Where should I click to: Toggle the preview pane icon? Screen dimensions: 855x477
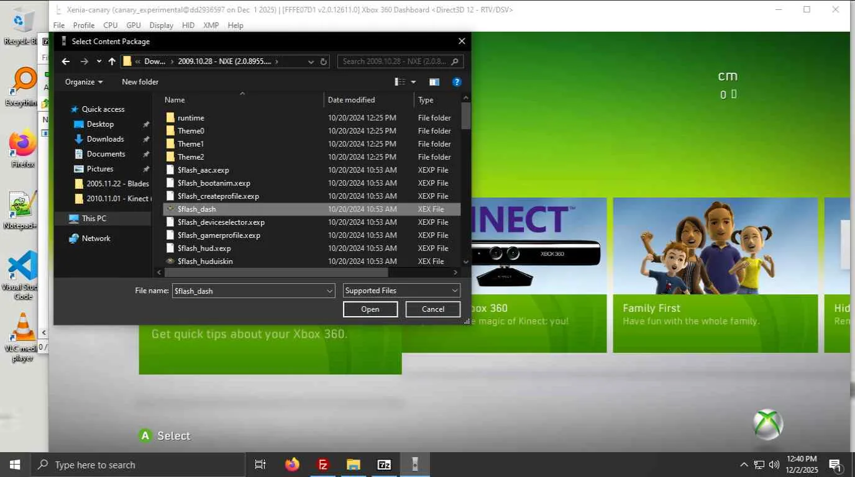coord(434,82)
